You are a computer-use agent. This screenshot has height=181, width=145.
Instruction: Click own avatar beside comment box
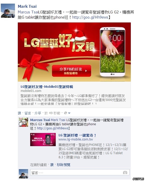click(23, 174)
